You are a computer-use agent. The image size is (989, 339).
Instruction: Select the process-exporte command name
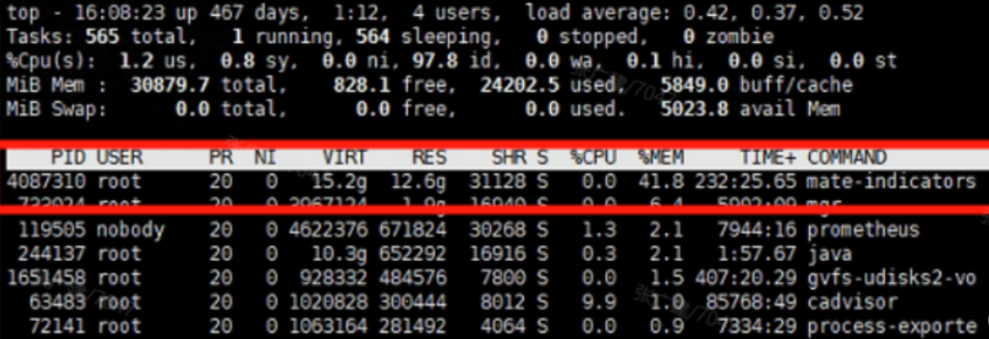(x=892, y=327)
